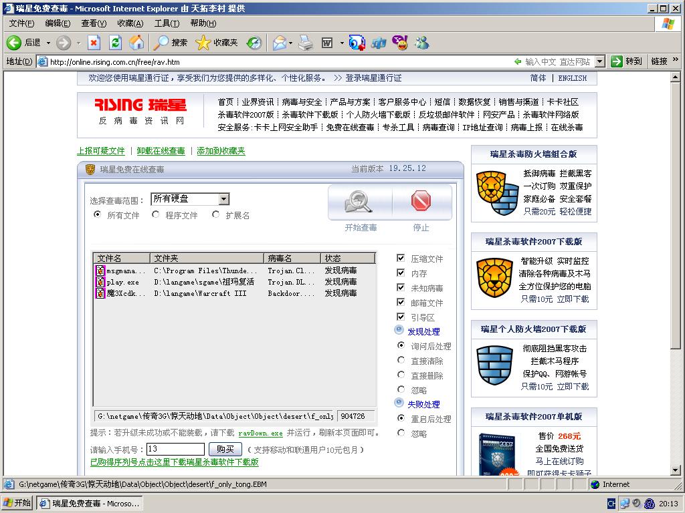685x513 pixels.
Task: Download via the ravDown.exe link
Action: pyautogui.click(x=261, y=433)
